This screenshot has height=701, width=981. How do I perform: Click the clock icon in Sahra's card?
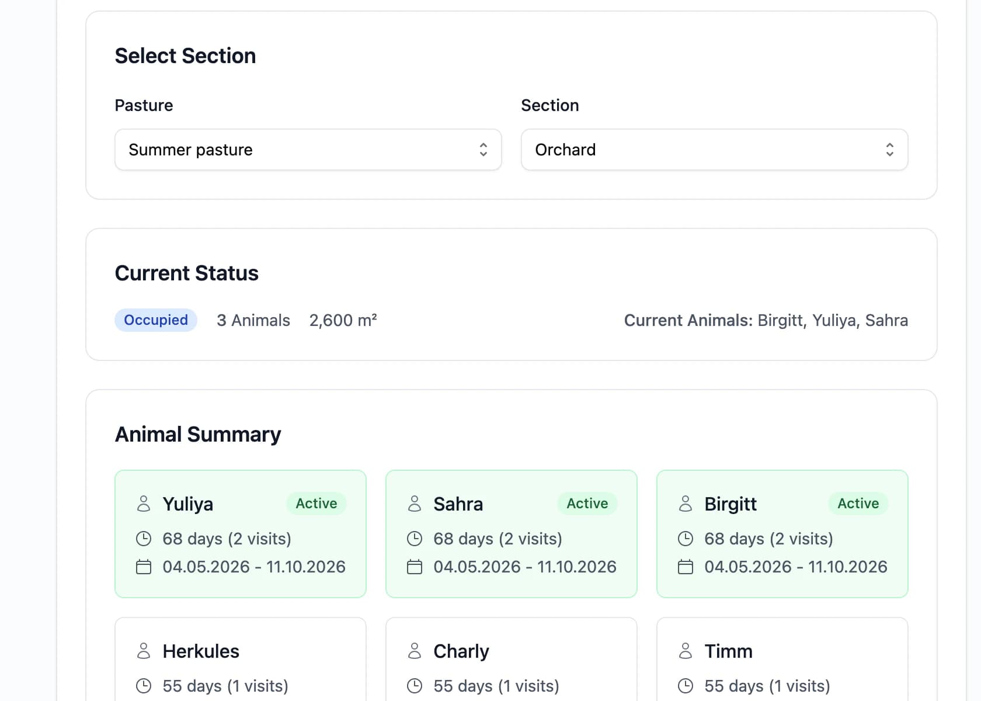415,539
